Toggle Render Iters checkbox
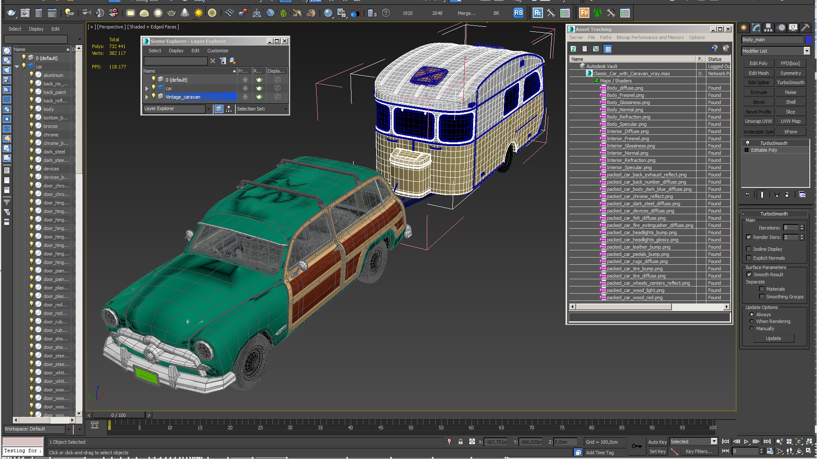This screenshot has width=817, height=459. 748,237
